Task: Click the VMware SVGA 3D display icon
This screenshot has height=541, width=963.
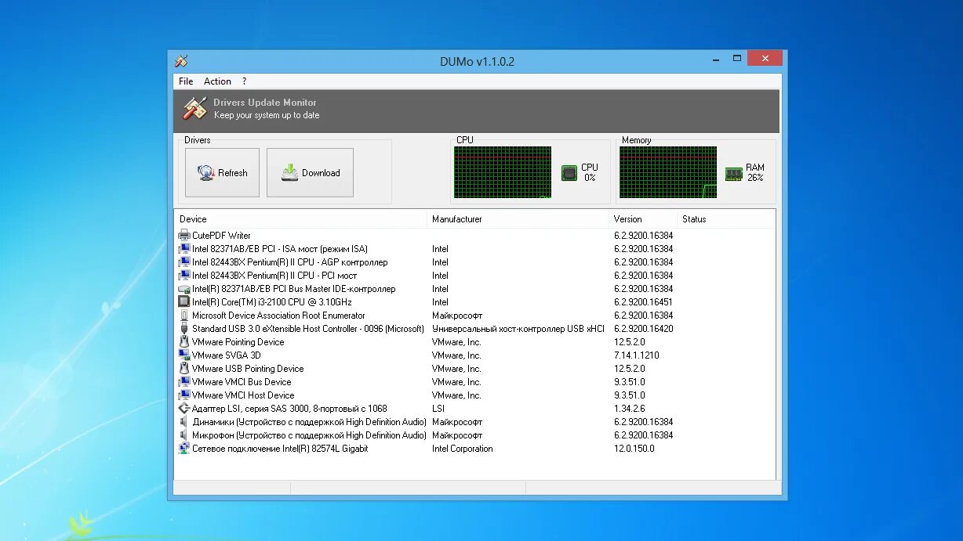Action: pos(184,355)
